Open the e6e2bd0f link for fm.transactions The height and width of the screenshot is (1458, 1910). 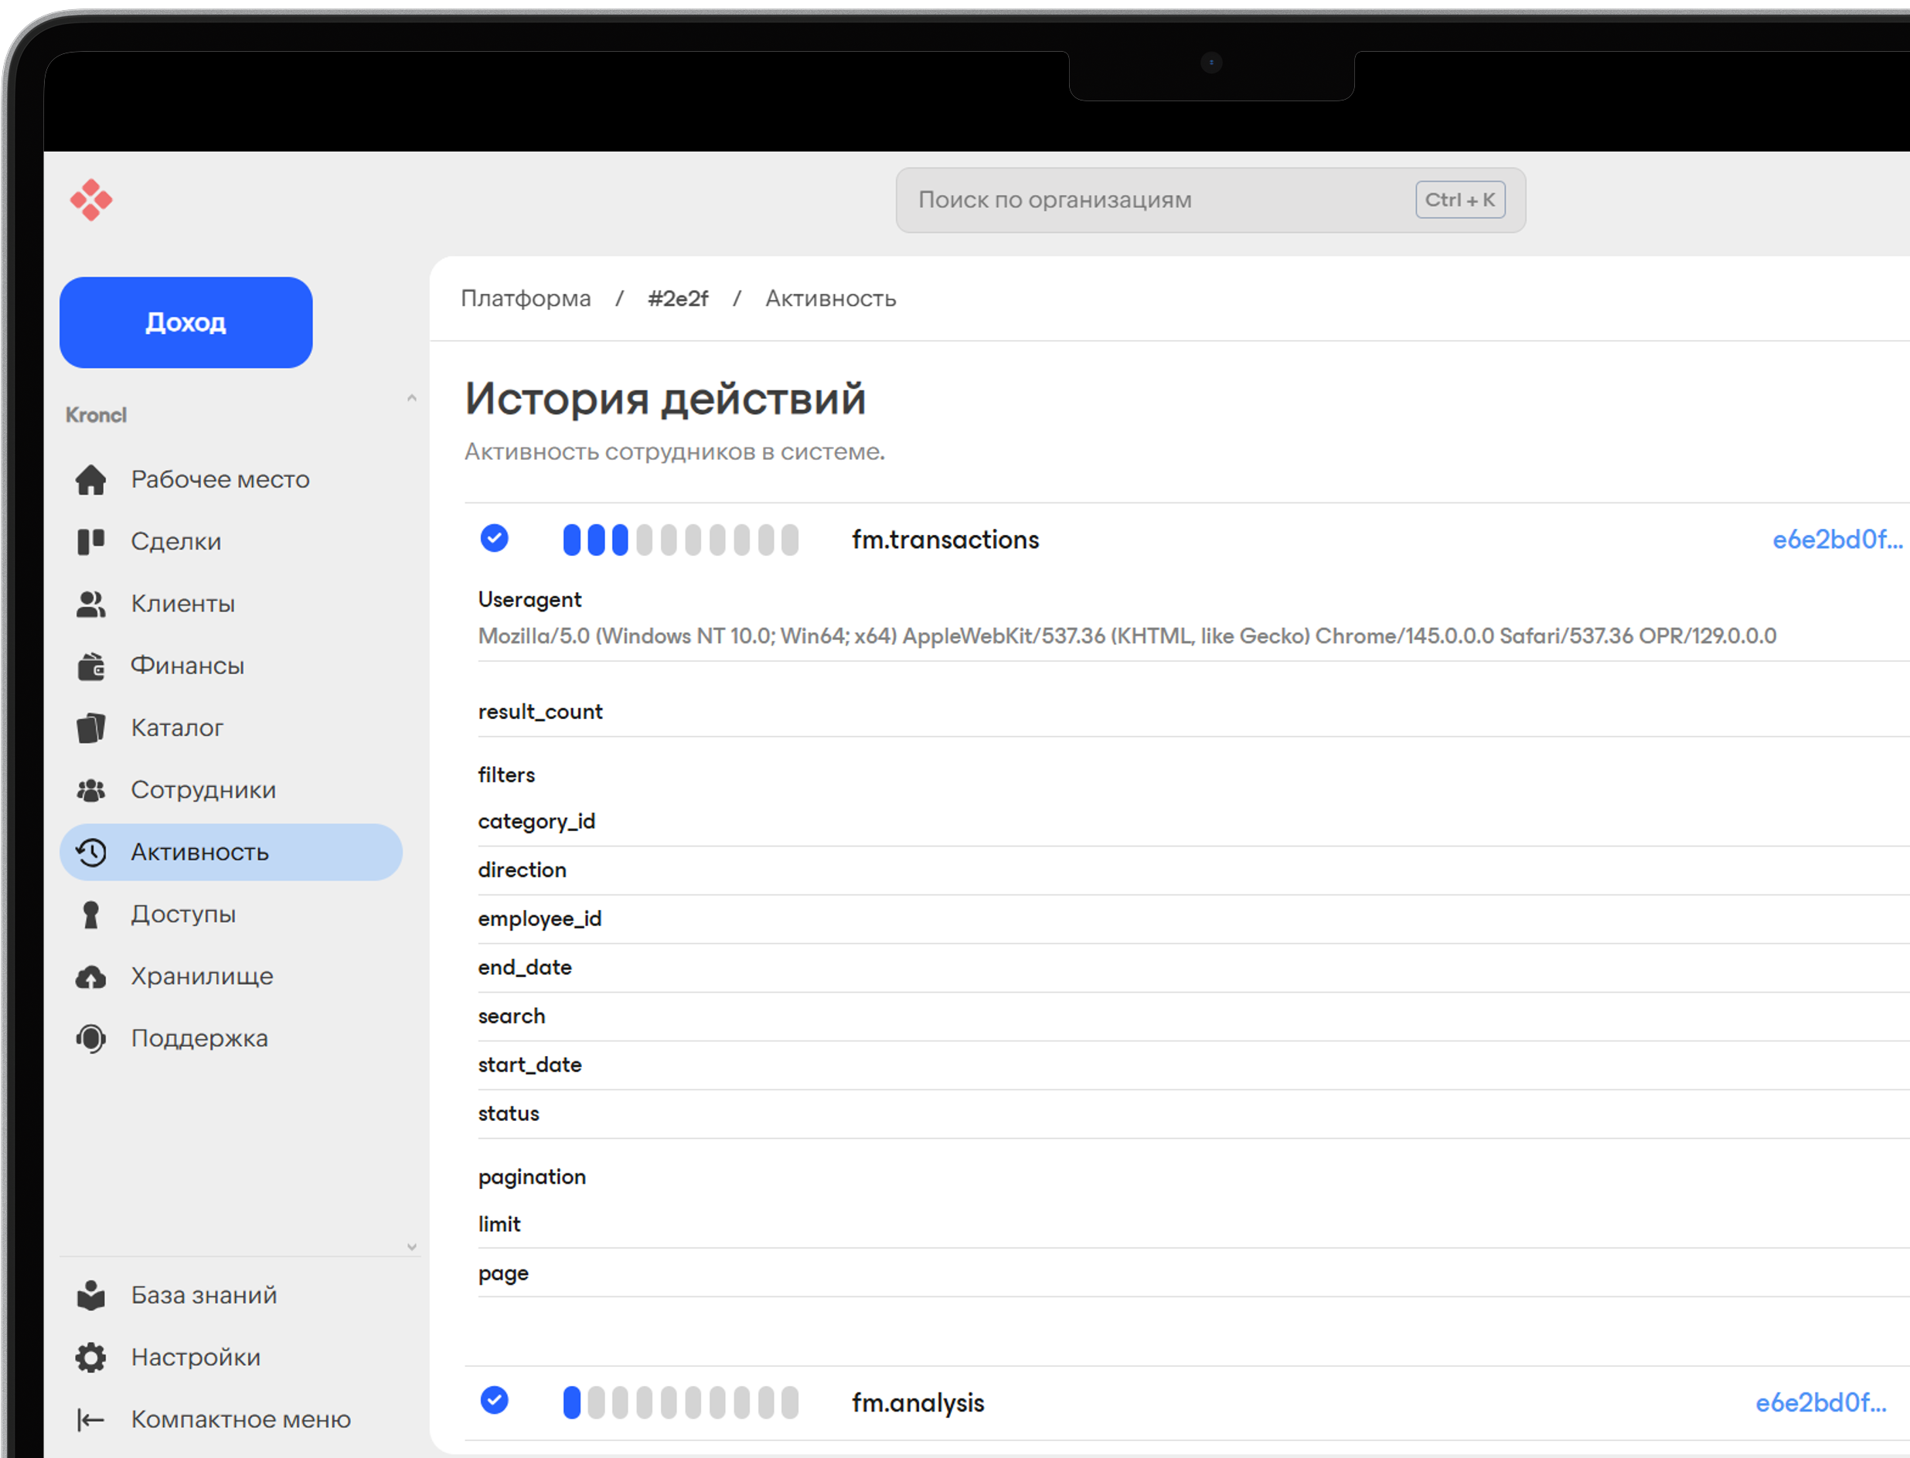pos(1837,540)
